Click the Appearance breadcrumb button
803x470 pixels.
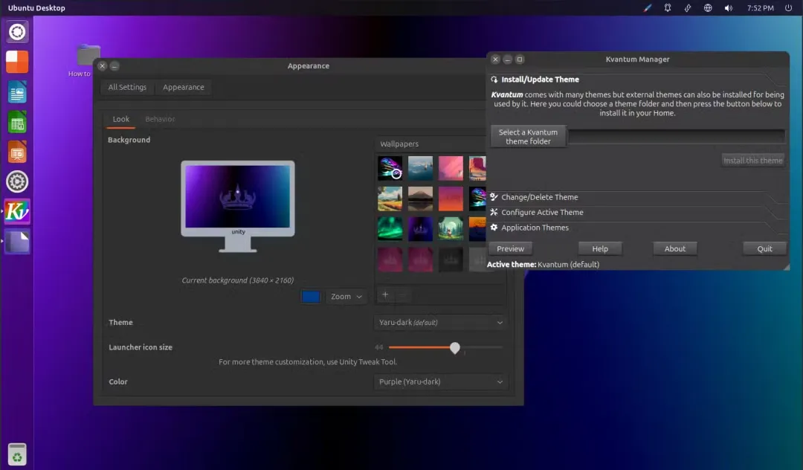point(184,87)
